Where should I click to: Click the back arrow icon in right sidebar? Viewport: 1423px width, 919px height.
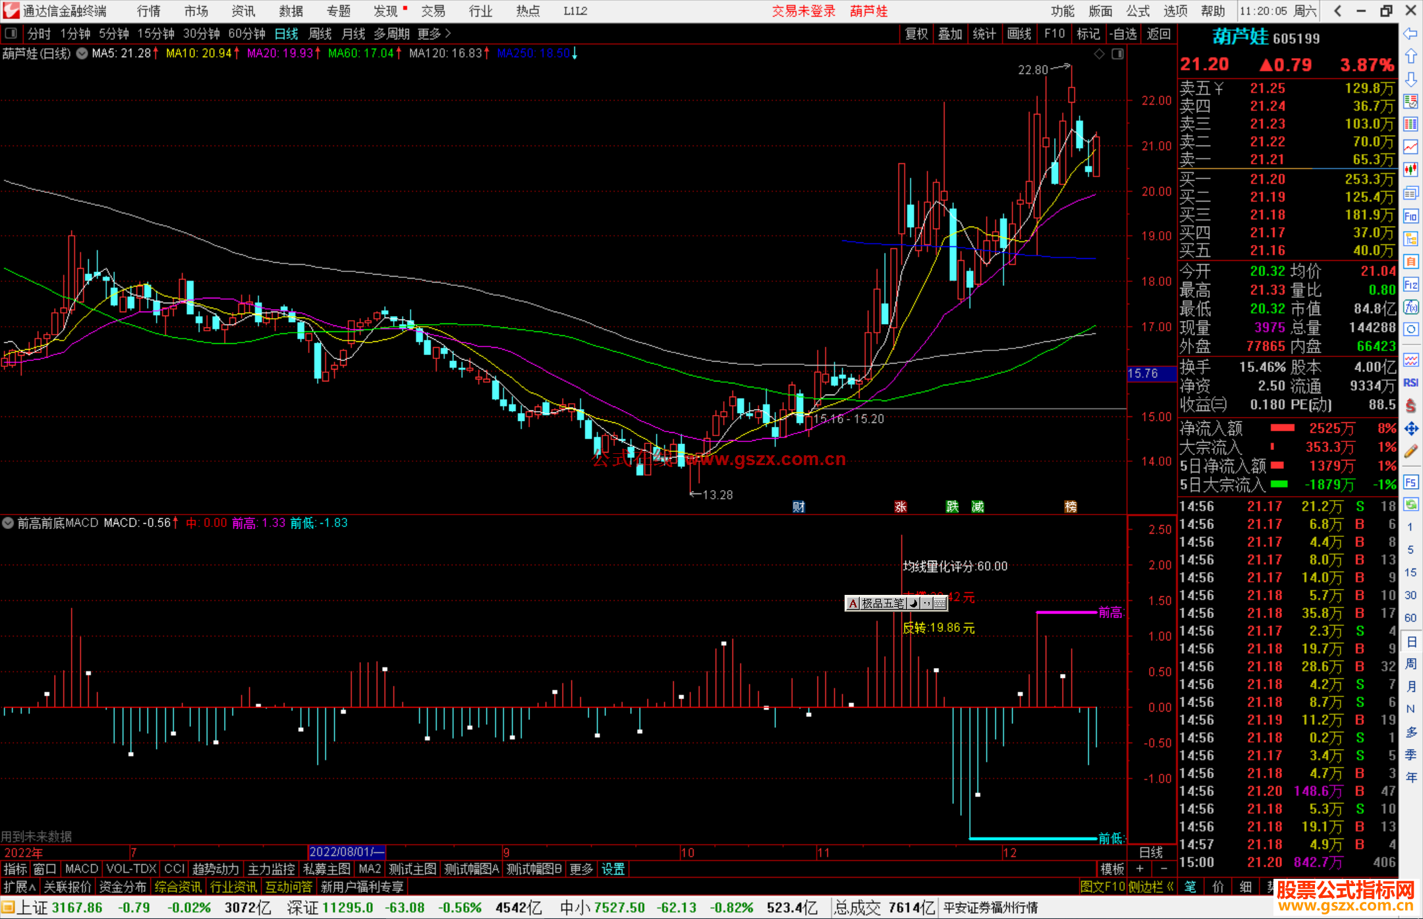[x=1410, y=34]
